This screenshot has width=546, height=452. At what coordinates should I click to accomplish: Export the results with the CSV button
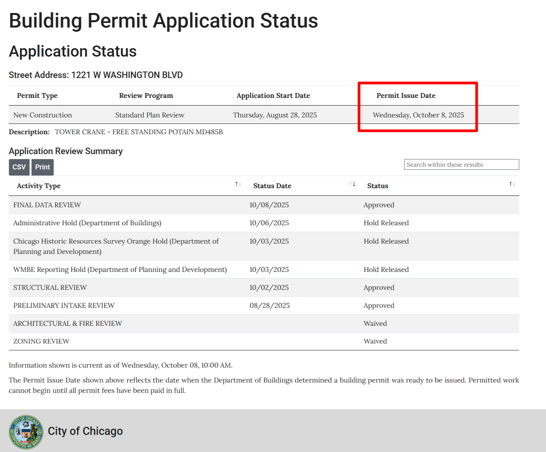click(x=19, y=167)
